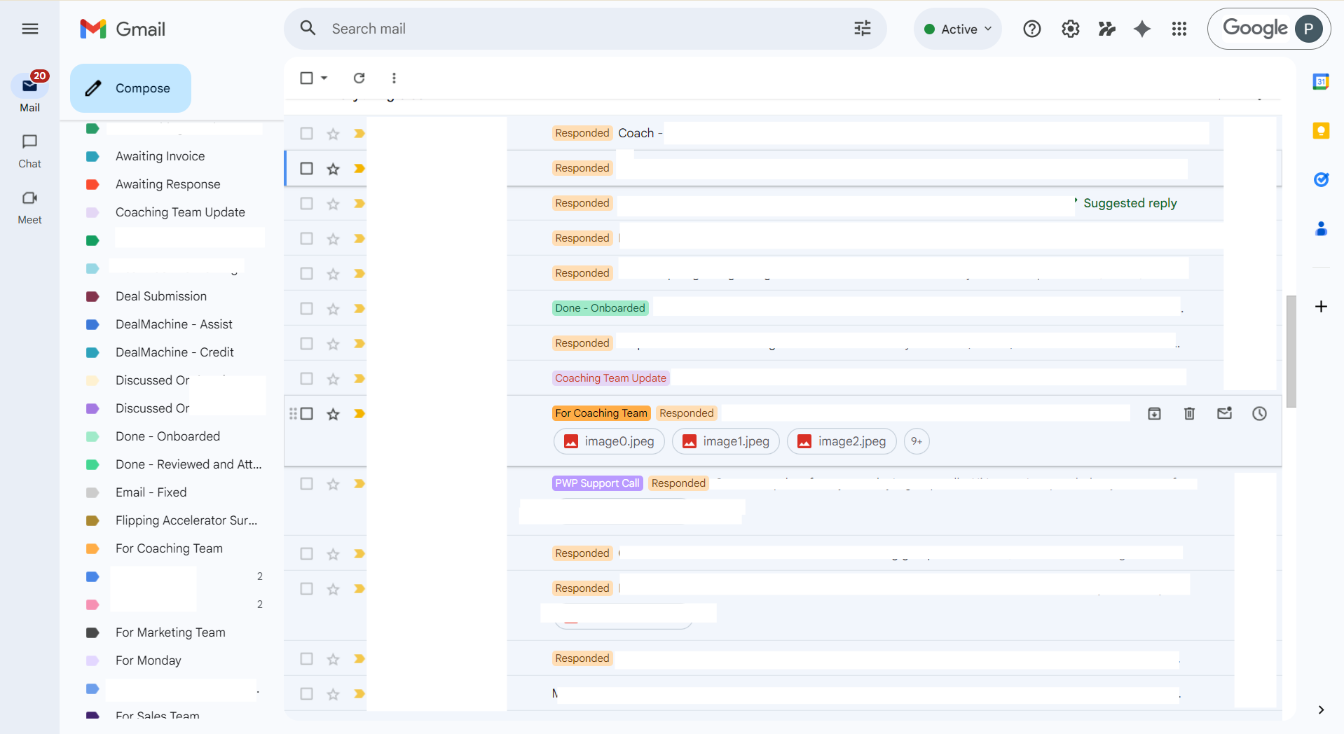Open Chat from the left rail
The image size is (1344, 734).
29,151
